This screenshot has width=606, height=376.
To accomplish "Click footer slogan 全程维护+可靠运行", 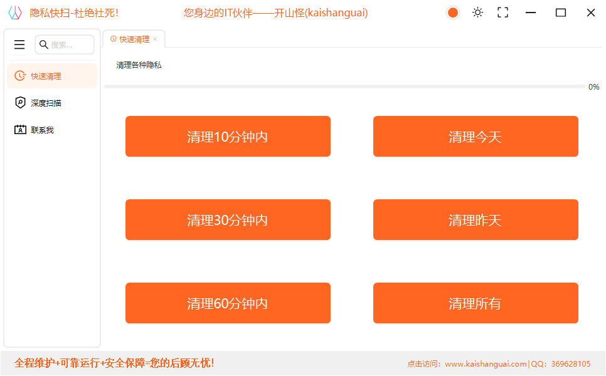I will click(x=57, y=363).
